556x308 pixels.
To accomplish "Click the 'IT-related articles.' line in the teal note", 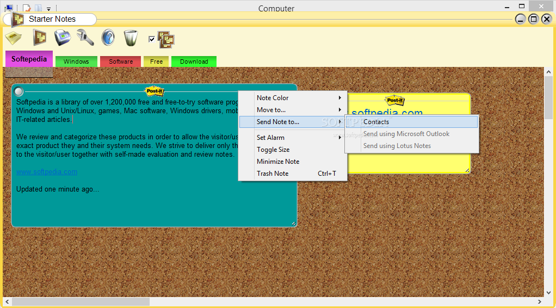I will tap(44, 120).
